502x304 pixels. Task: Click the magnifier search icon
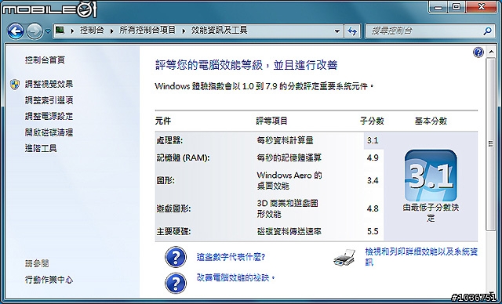click(487, 31)
